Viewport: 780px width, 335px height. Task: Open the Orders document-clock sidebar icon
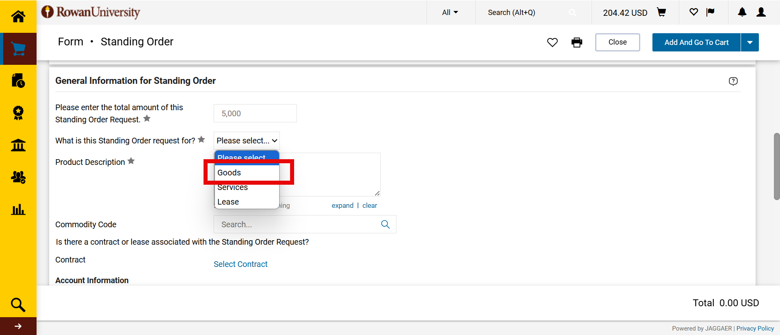[x=18, y=81]
